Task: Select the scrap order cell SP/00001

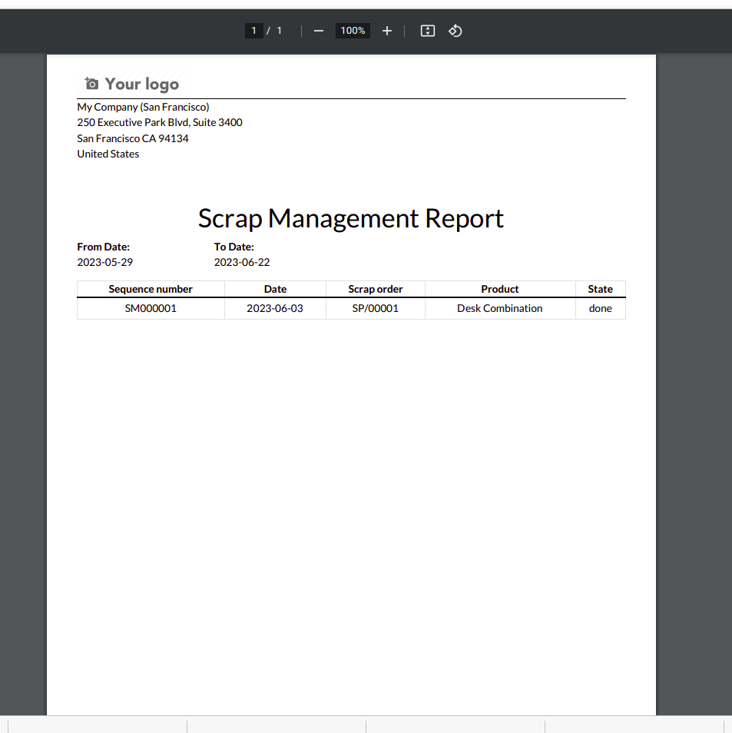Action: [x=376, y=309]
